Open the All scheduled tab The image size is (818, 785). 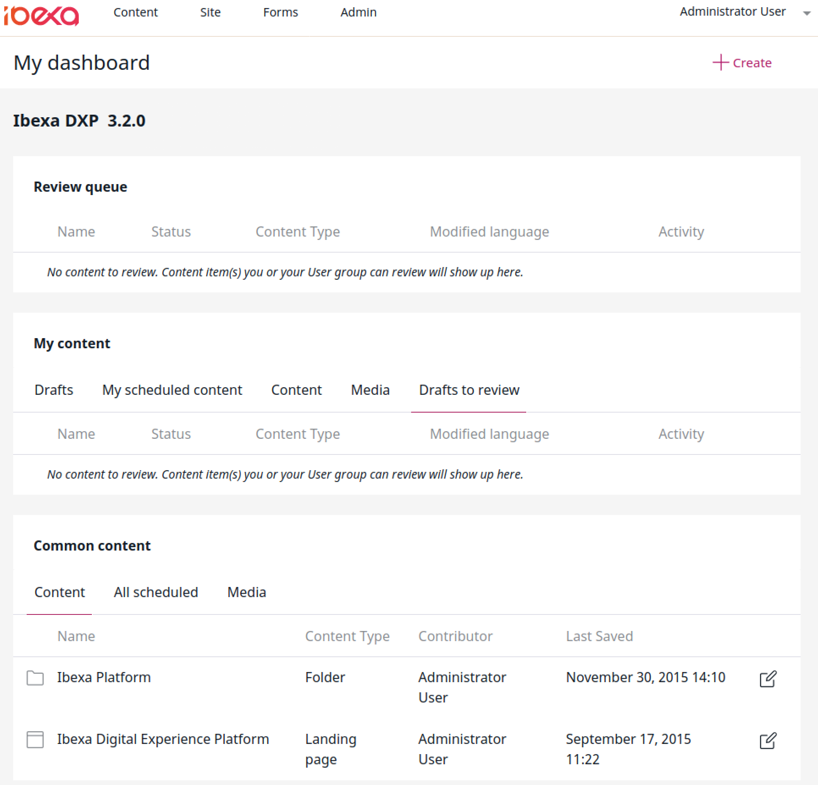pyautogui.click(x=156, y=592)
